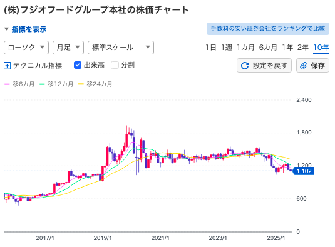Viewport: 335px width, 247px height.
Task: Select the 2年 period tab
Action: pyautogui.click(x=302, y=48)
